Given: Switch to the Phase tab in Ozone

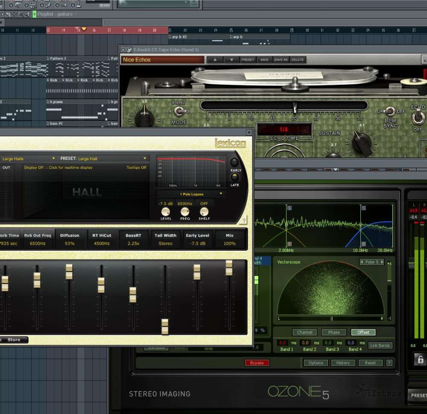Looking at the screenshot, I should pyautogui.click(x=334, y=332).
